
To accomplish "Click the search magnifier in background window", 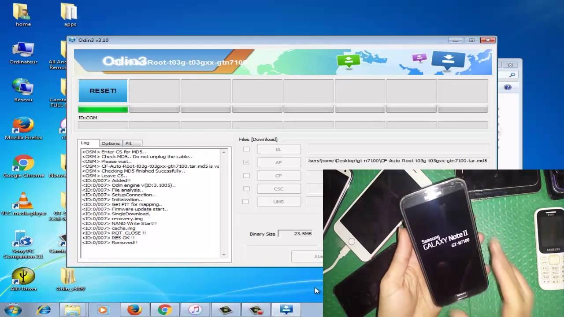I will click(512, 75).
